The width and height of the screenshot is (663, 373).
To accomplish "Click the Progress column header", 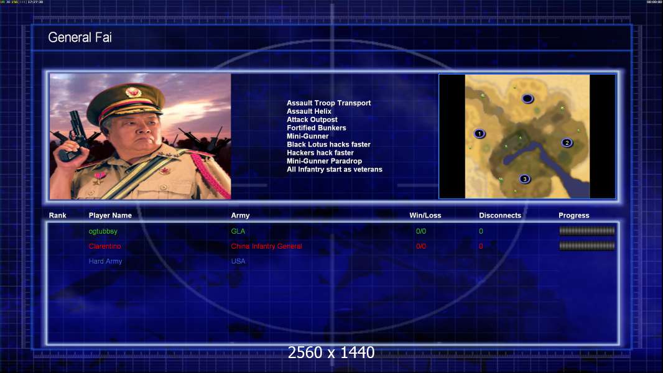I will click(x=574, y=216).
